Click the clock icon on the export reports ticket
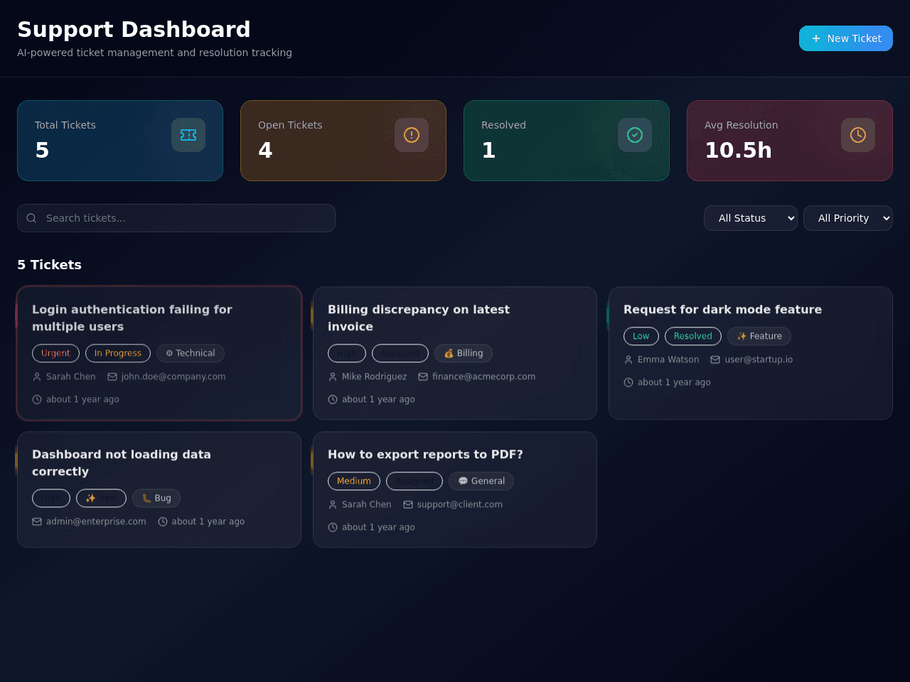The width and height of the screenshot is (910, 682). click(x=333, y=527)
